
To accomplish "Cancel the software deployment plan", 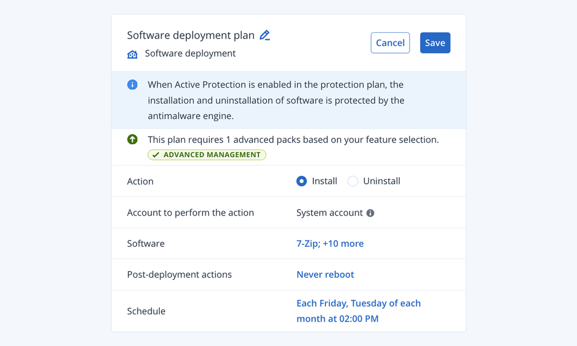I will [x=390, y=43].
